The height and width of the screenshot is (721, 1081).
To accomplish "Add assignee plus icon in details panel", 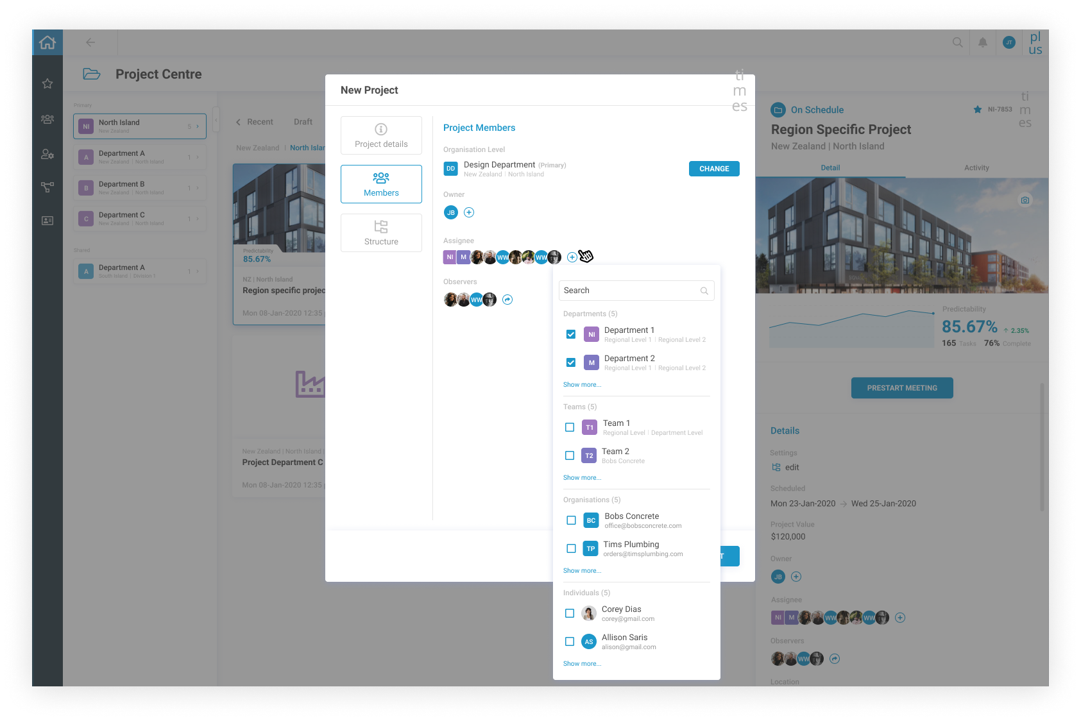I will 900,618.
